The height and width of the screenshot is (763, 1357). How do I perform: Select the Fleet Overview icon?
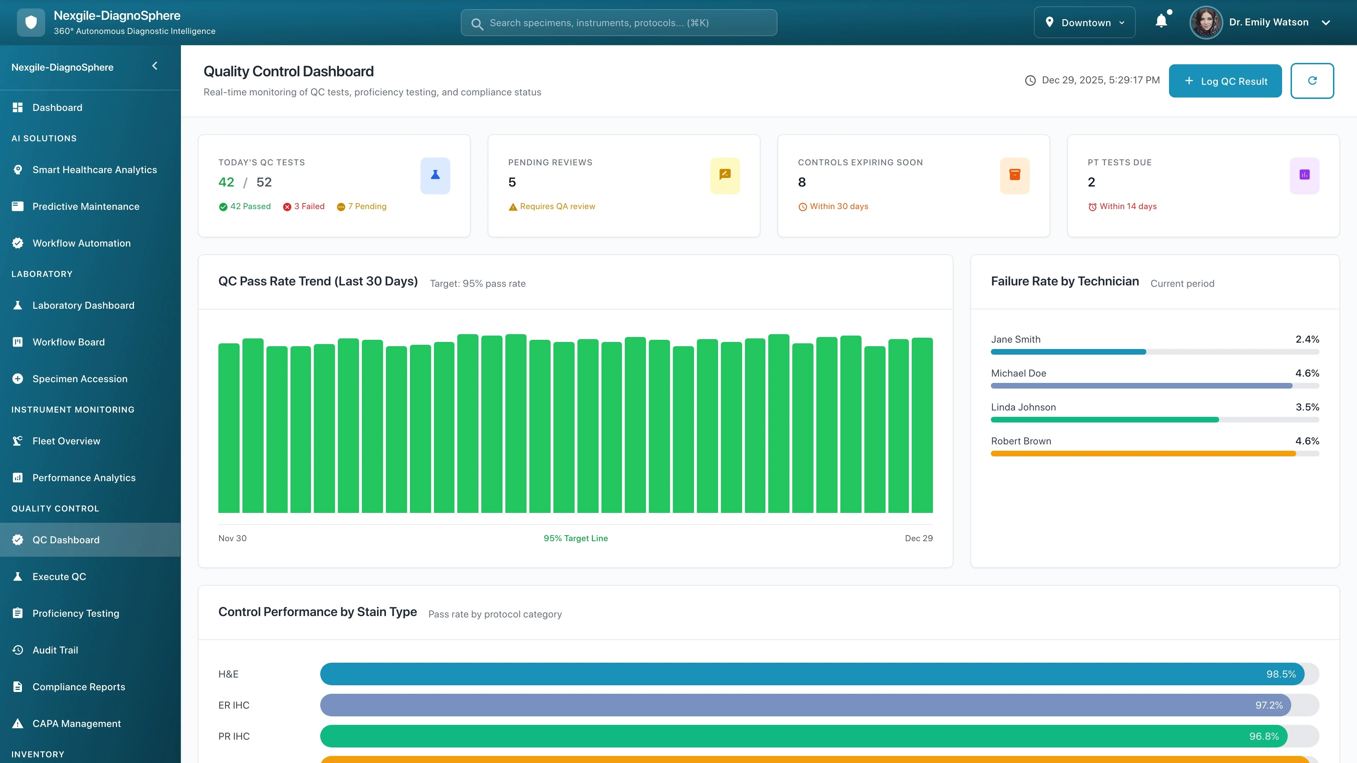[x=17, y=441]
